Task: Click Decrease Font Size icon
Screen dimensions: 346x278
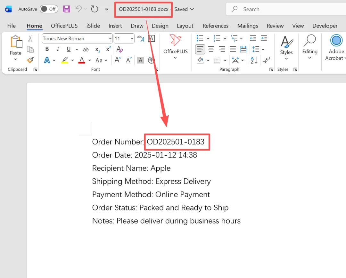Action: coord(129,60)
